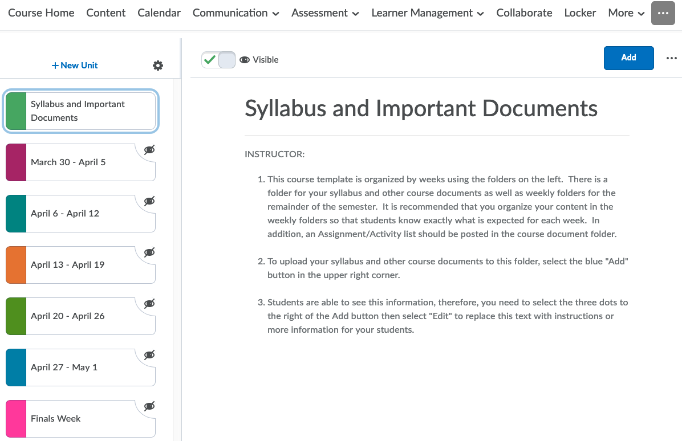Click hidden eye icon on April 13 - April 19
Screen dimensions: 682x441
coord(149,252)
